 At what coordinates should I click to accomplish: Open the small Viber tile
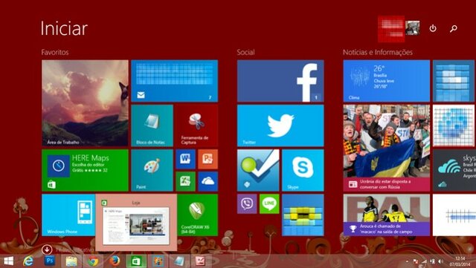[247, 204]
